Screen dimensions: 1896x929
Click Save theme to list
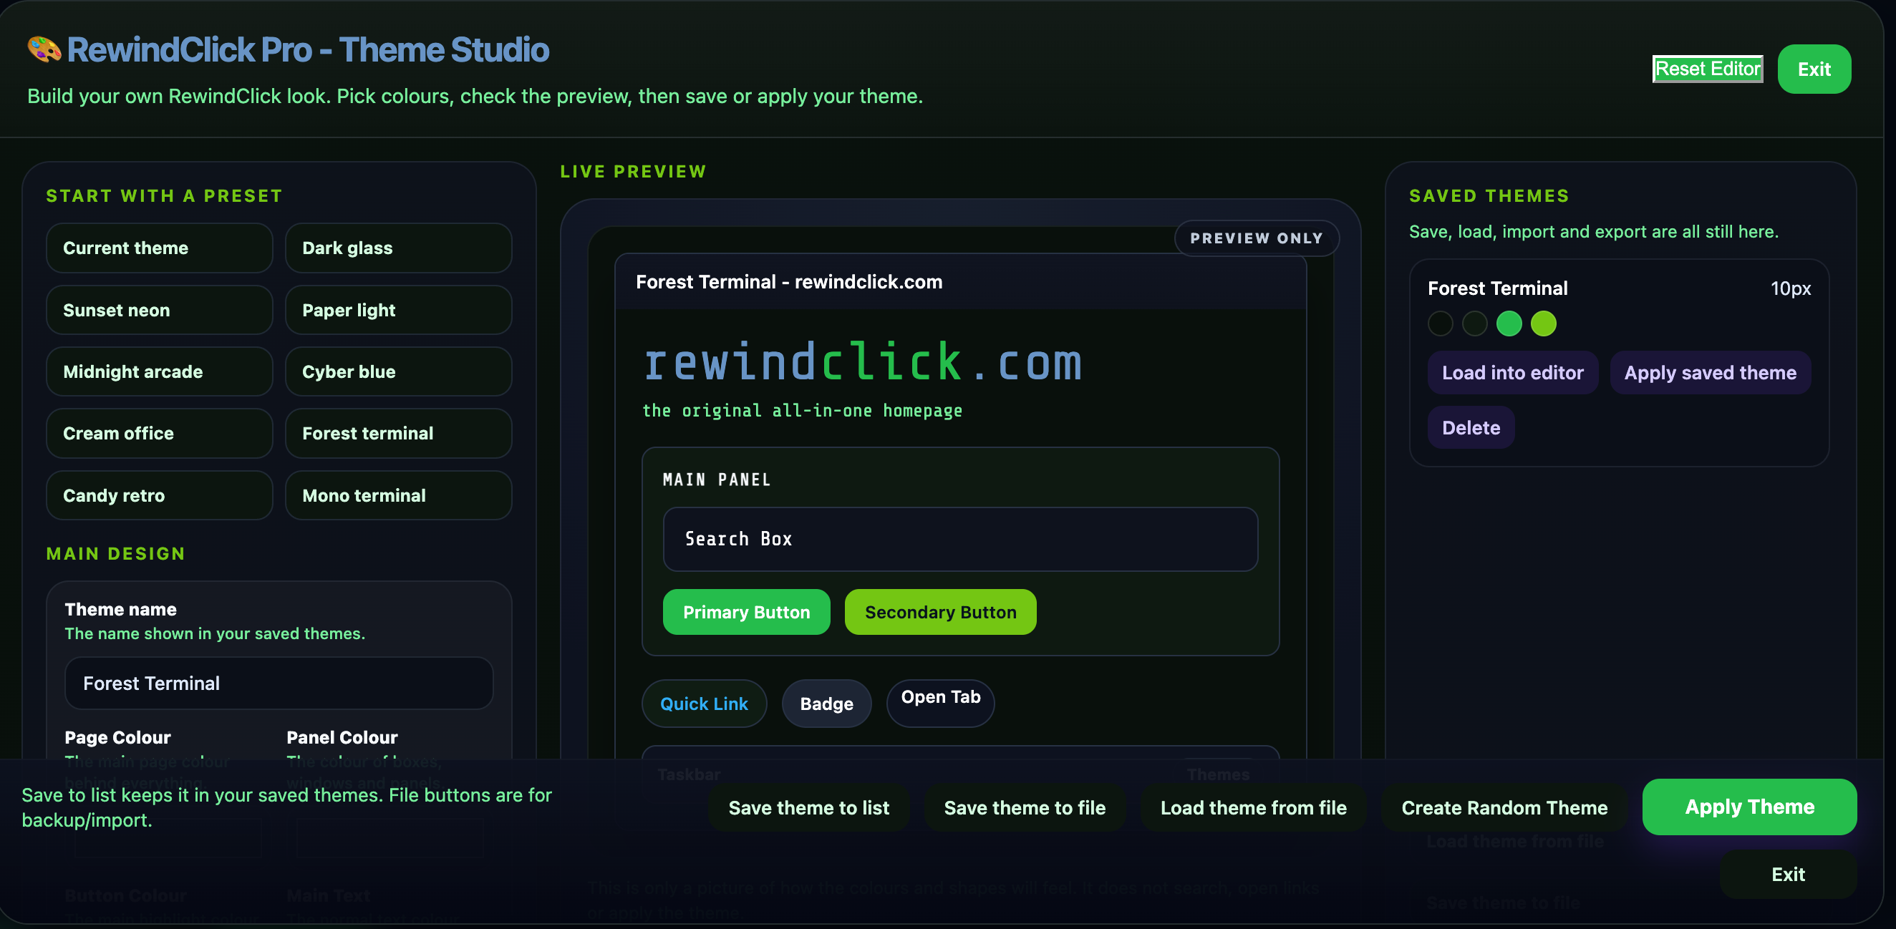[809, 807]
